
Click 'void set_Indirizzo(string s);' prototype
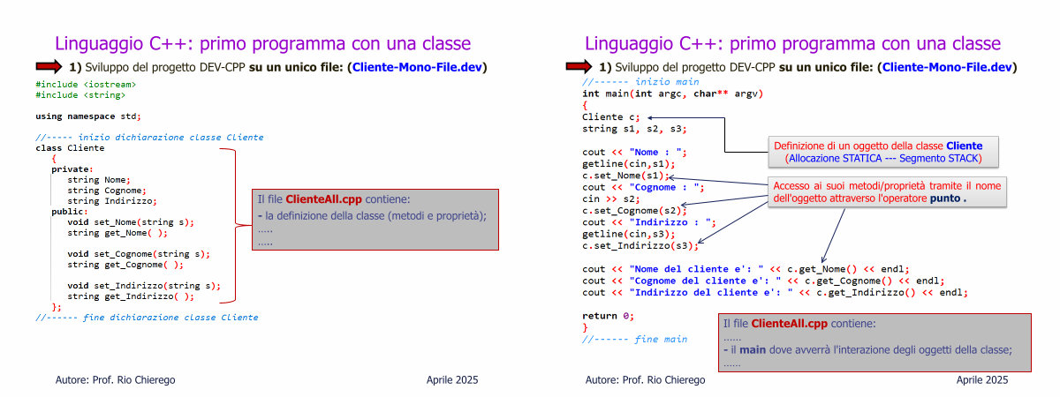[144, 286]
